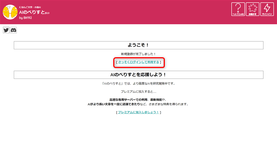The width and height of the screenshot is (277, 154).
Task: Click the より高度なAIを研究開発中です sentence
Action: point(151,83)
